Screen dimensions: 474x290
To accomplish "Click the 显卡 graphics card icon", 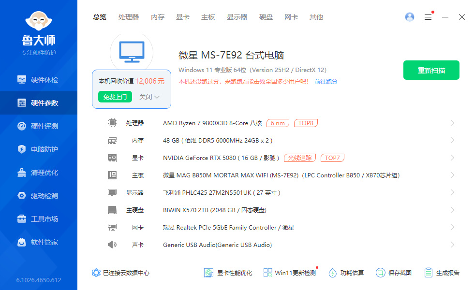I will [x=112, y=158].
